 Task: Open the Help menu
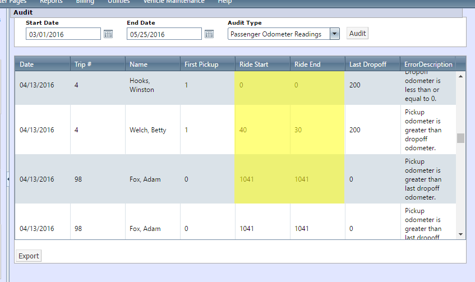tap(225, 2)
